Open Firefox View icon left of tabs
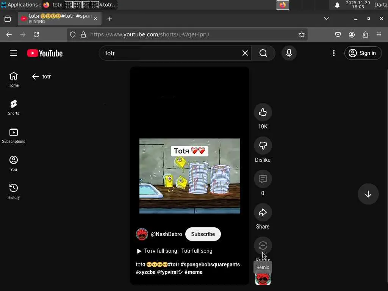Screen dimensions: 388x291 pos(8,19)
